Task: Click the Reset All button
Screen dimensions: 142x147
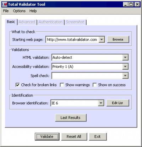Action: (x=74, y=137)
